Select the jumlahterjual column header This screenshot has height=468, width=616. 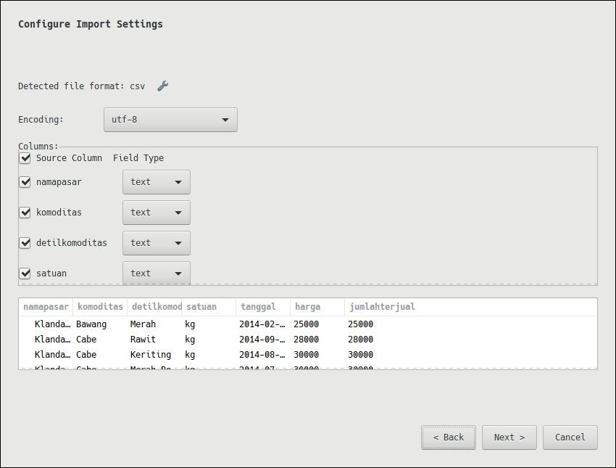382,307
